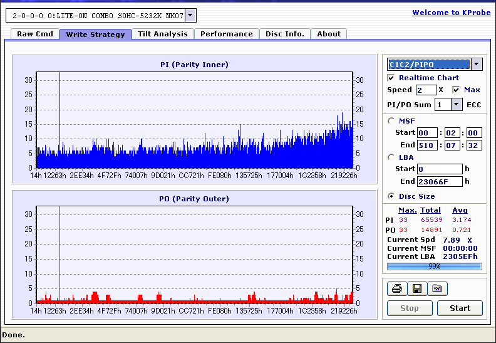Focus the Speed input field
Viewport: 496px width, 343px height.
coord(426,90)
